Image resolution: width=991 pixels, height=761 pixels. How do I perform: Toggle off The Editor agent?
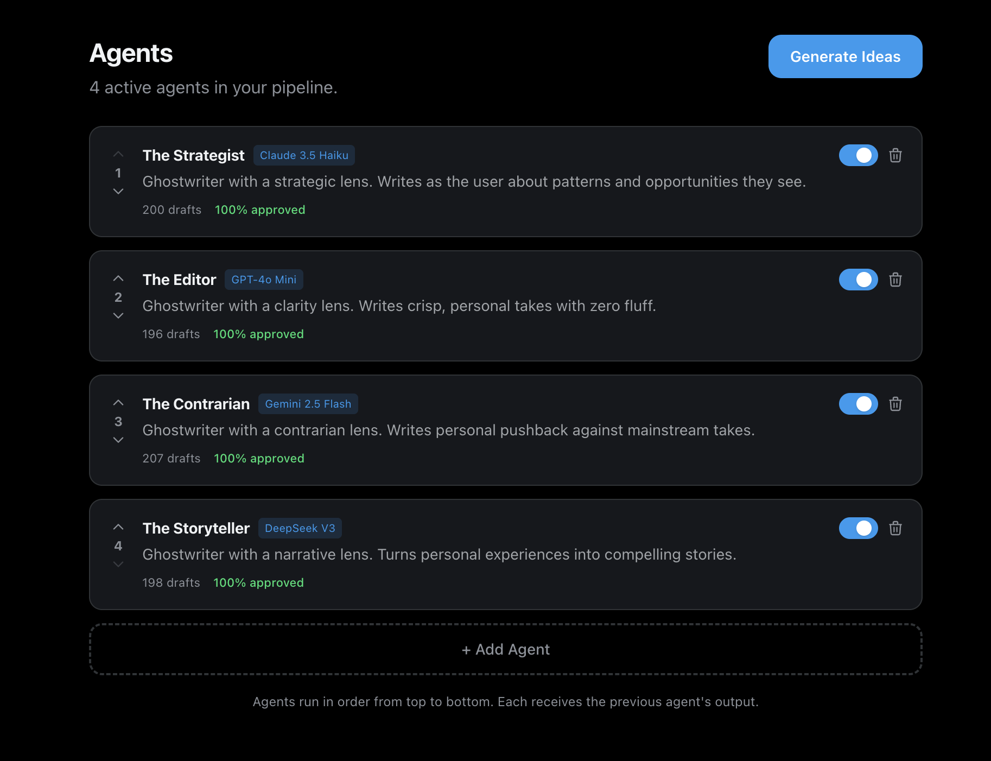click(x=858, y=280)
